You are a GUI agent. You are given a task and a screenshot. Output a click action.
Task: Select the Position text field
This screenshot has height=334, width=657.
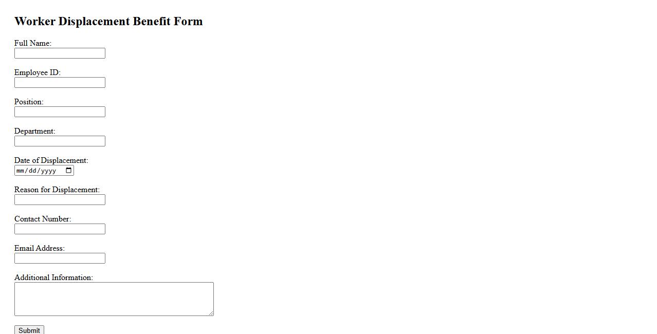point(60,112)
